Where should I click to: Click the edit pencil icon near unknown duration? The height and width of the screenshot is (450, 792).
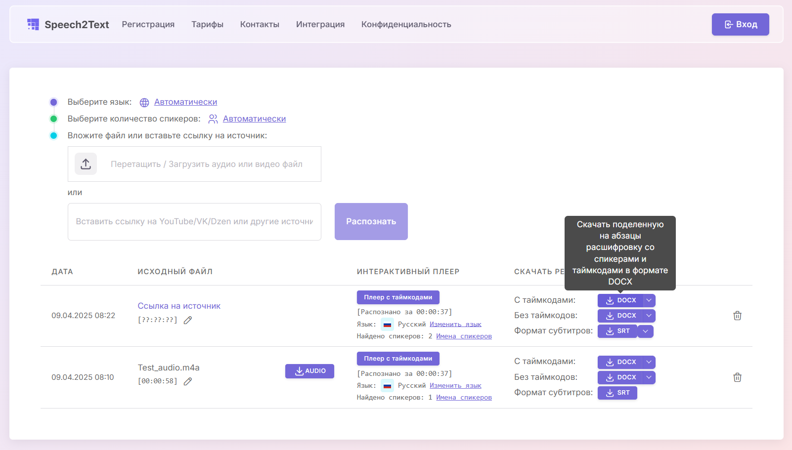point(187,320)
